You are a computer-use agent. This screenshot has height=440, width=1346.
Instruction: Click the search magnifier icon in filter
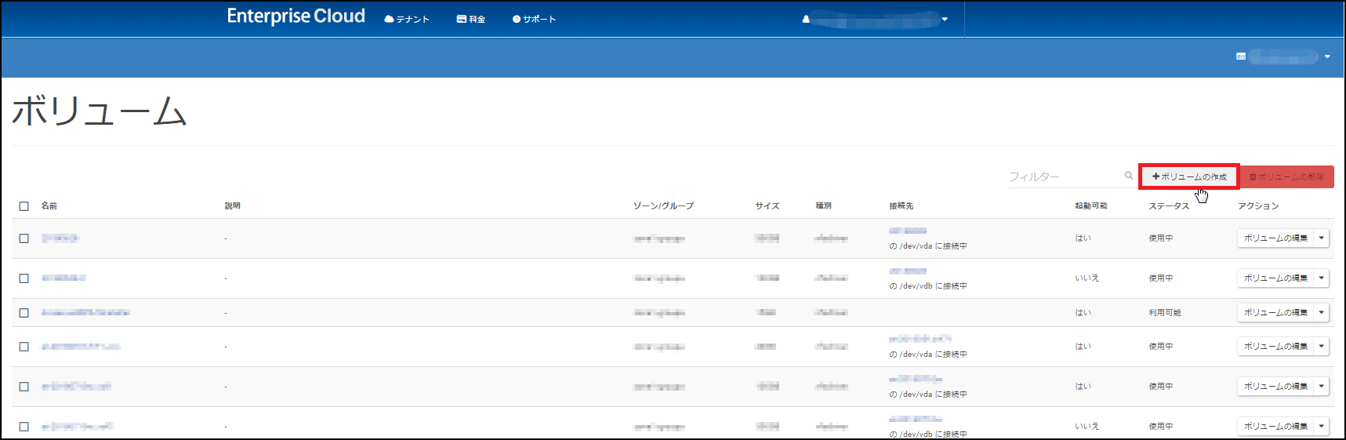[1128, 176]
